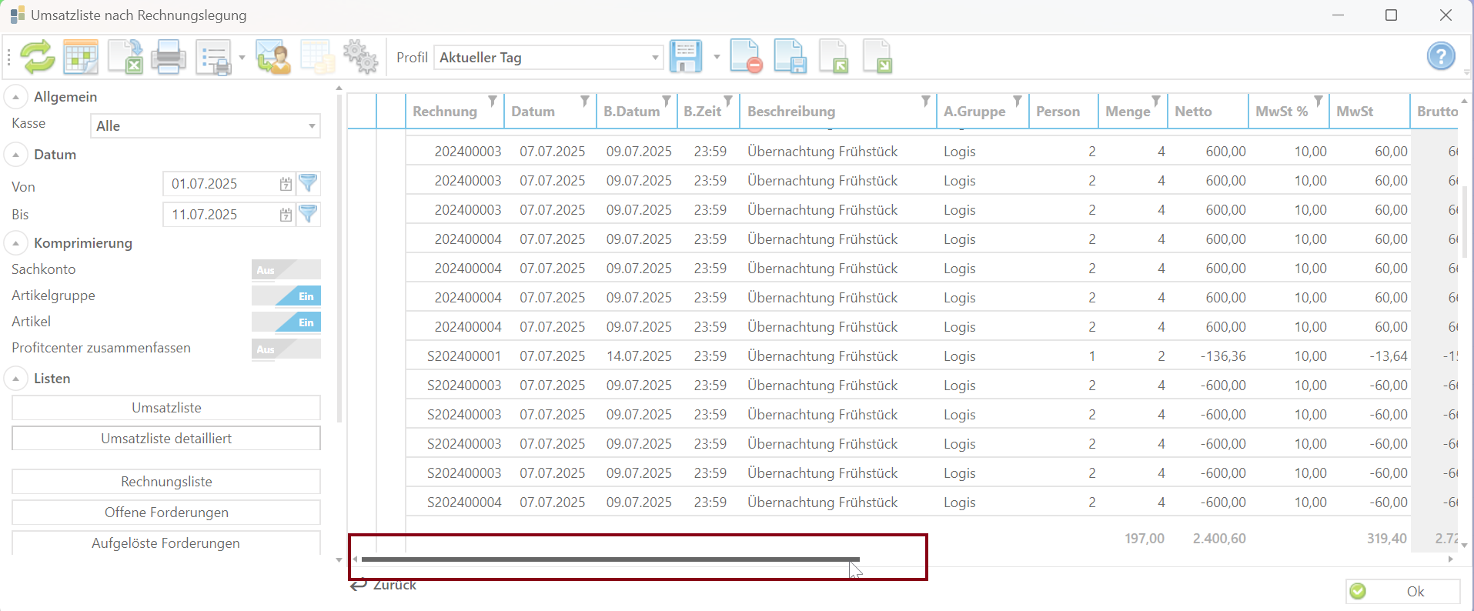Send the list by email to a contact
Screen dimensions: 1474x611
point(273,57)
